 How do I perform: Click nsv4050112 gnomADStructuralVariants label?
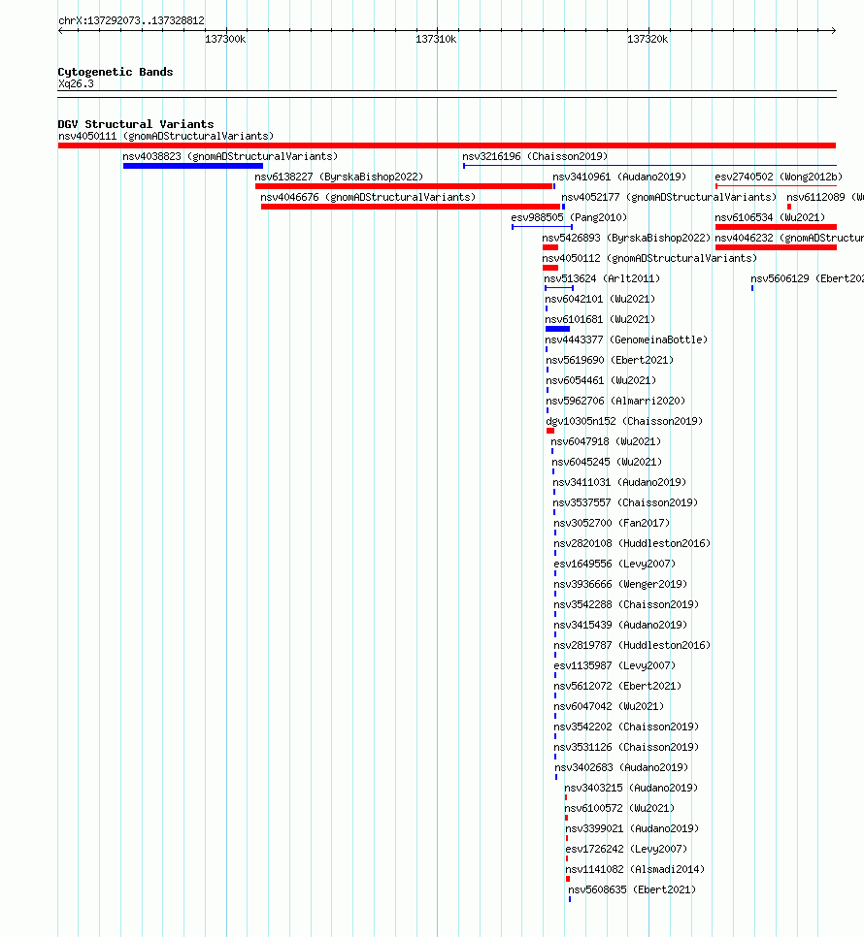[649, 258]
